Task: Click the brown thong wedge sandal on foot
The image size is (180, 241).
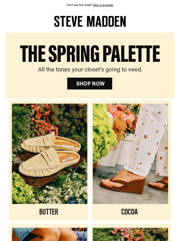Action: coord(123,185)
